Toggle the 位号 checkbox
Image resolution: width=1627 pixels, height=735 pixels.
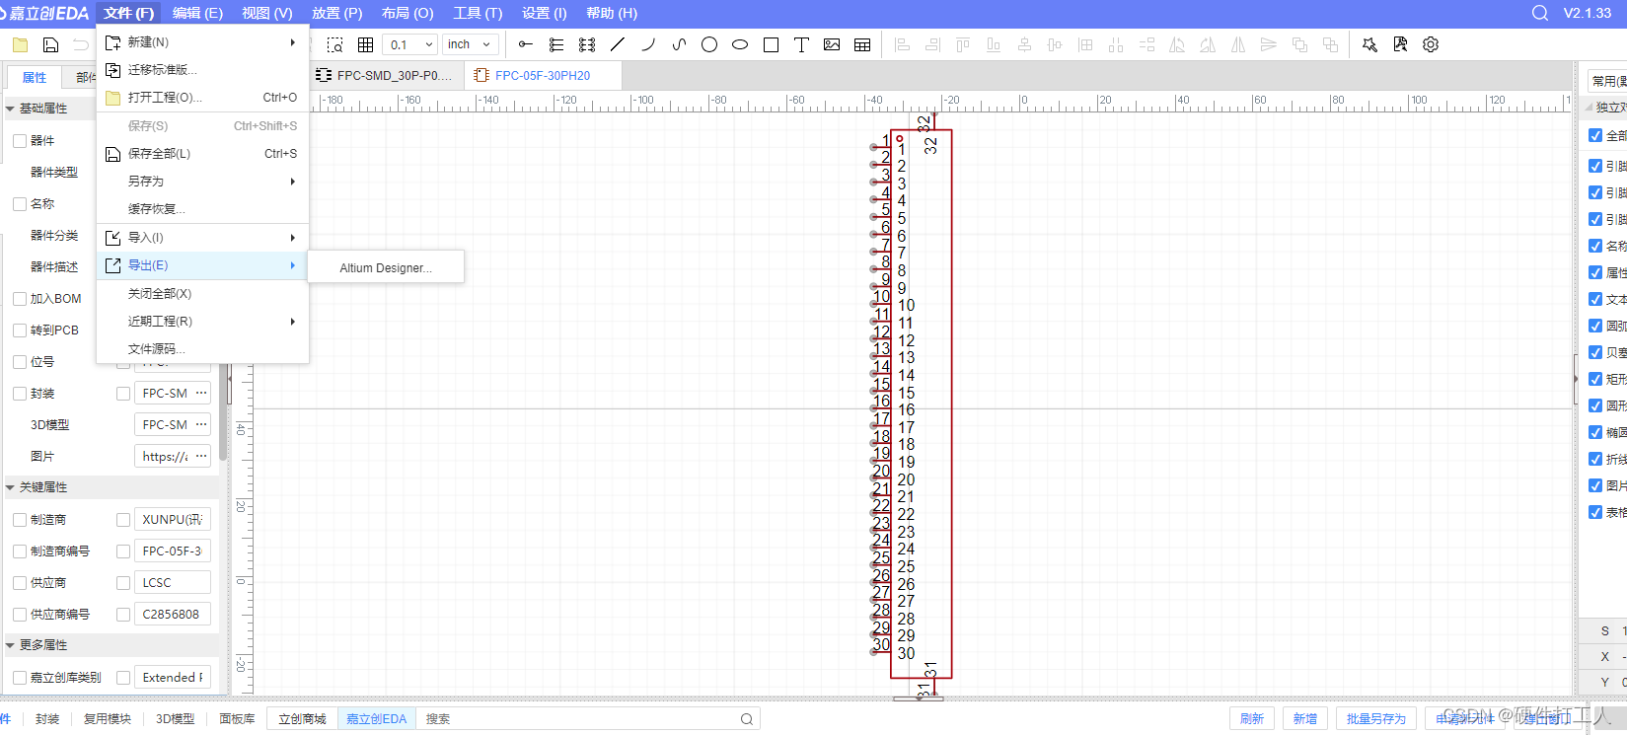pyautogui.click(x=20, y=362)
